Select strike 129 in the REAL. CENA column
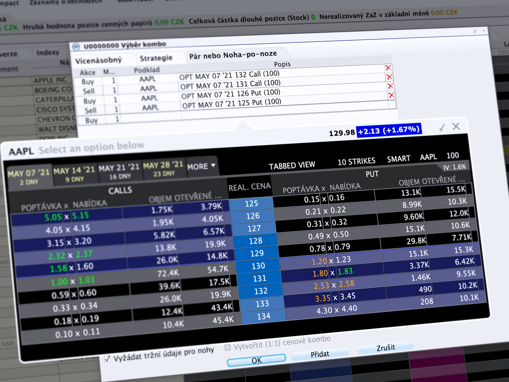 (257, 253)
